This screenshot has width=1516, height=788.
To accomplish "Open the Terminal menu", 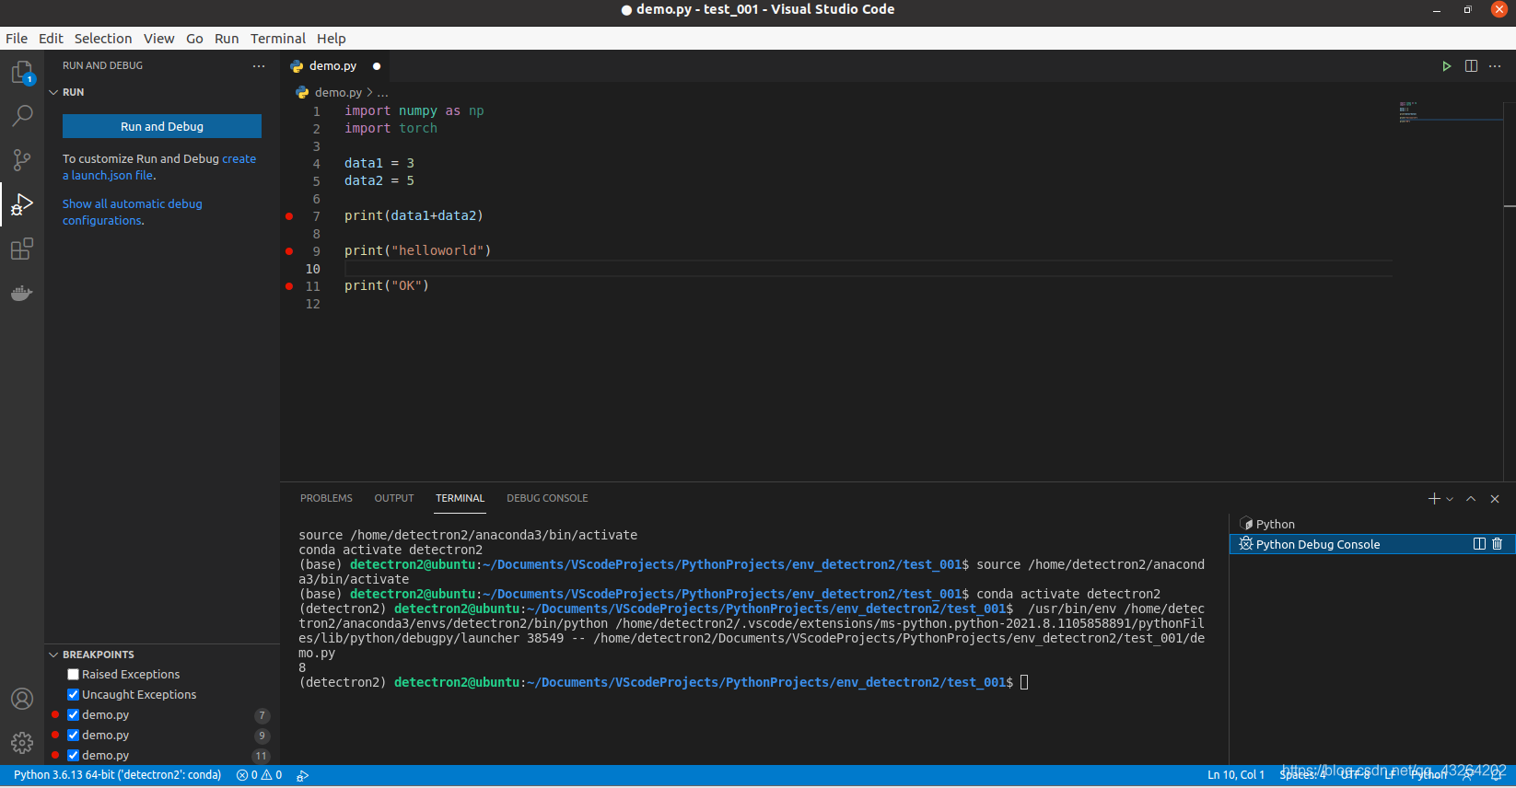I will pyautogui.click(x=278, y=39).
